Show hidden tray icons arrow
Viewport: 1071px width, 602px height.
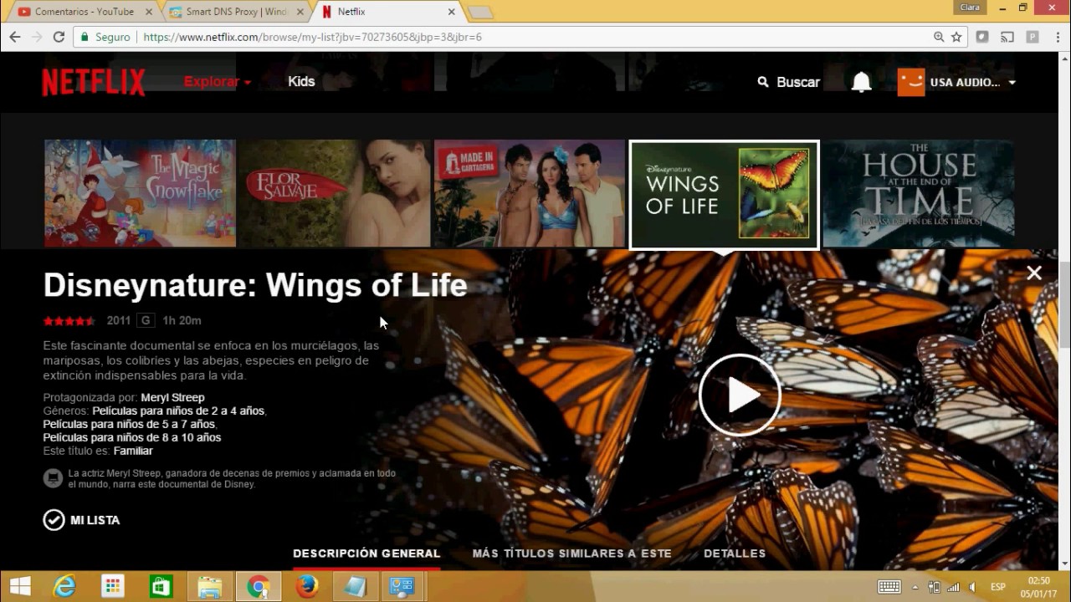[915, 587]
